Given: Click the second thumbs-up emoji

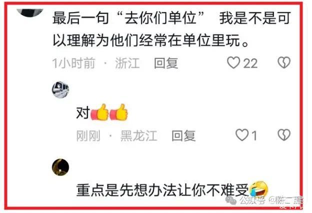Looking at the screenshot, I should click(119, 112).
